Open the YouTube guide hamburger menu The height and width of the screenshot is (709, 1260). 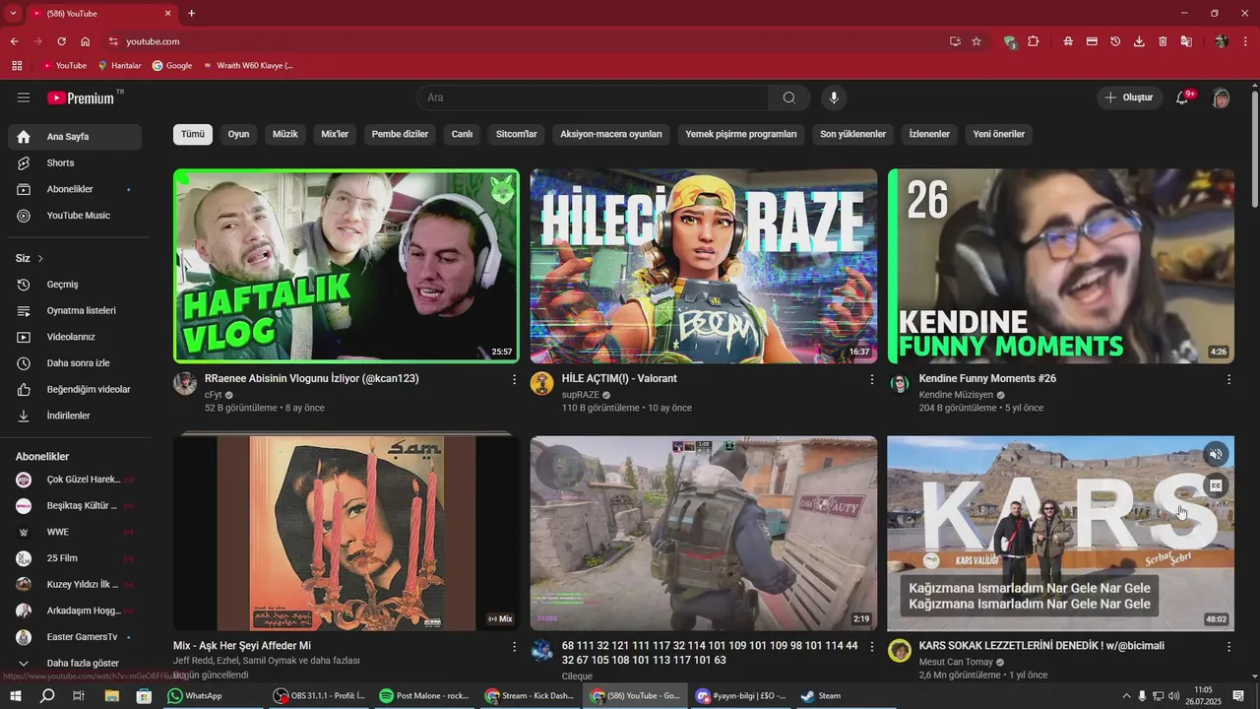(x=24, y=97)
